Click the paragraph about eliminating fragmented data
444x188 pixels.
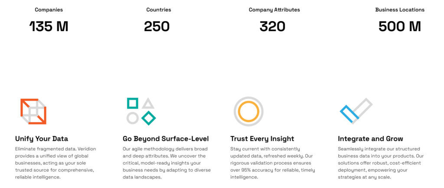(55, 163)
